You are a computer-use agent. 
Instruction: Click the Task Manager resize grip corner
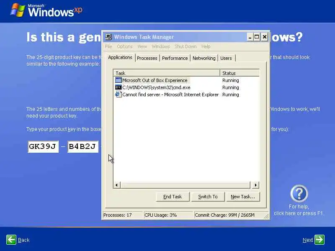266,216
